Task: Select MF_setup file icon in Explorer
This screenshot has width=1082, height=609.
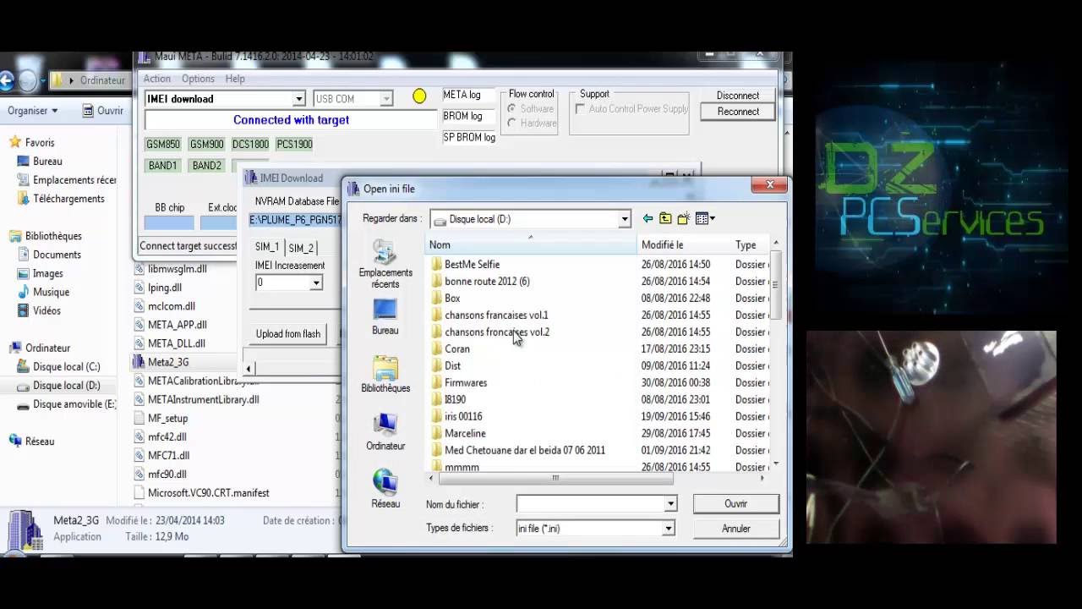Action: [x=139, y=418]
